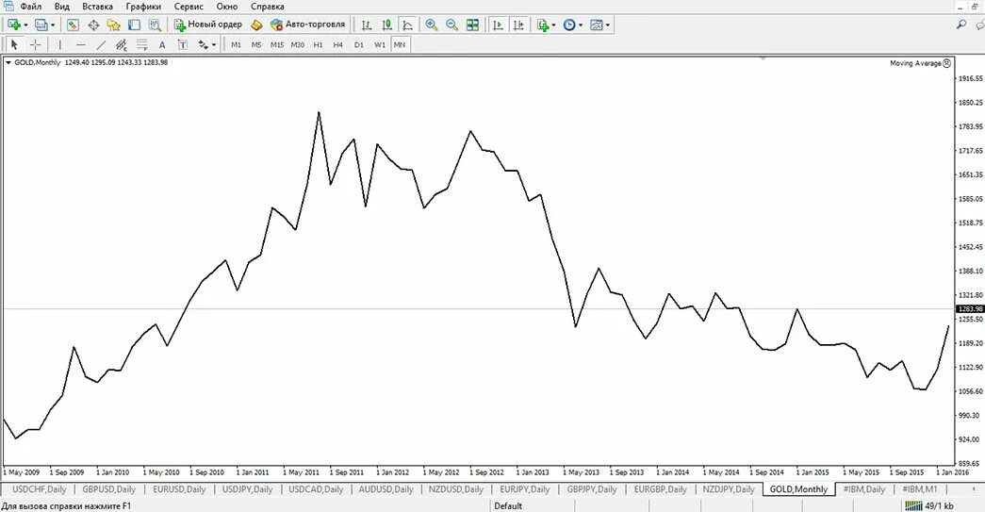Switch to the NZDJPY,Daily chart tab
The image size is (985, 512).
click(728, 488)
